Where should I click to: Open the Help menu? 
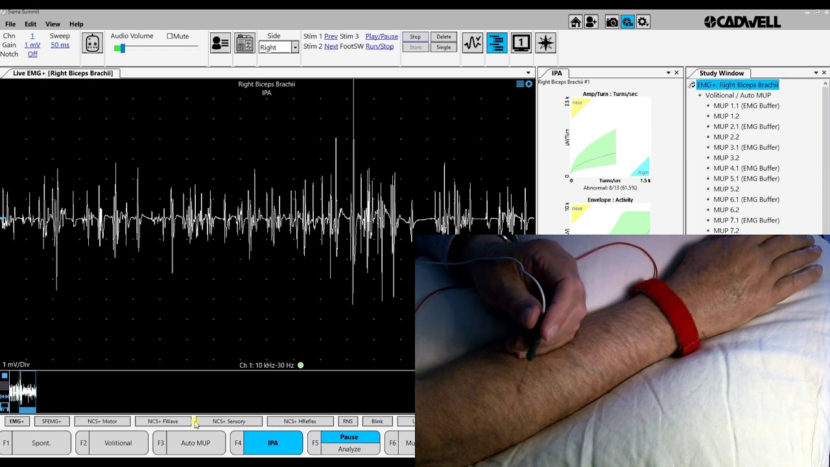76,24
